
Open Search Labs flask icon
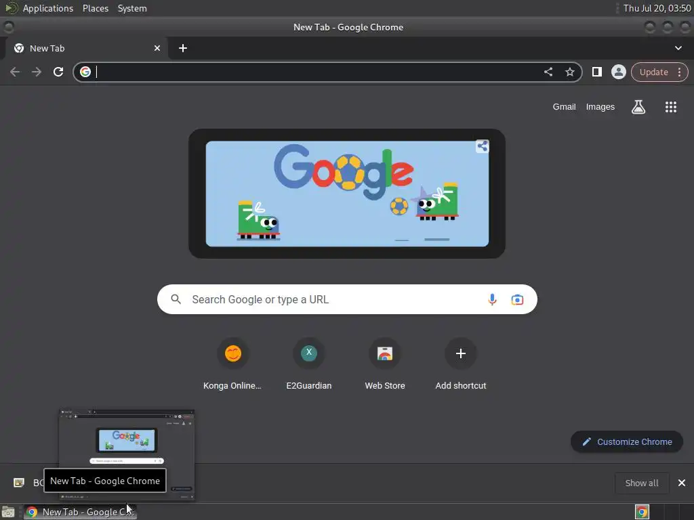[638, 107]
